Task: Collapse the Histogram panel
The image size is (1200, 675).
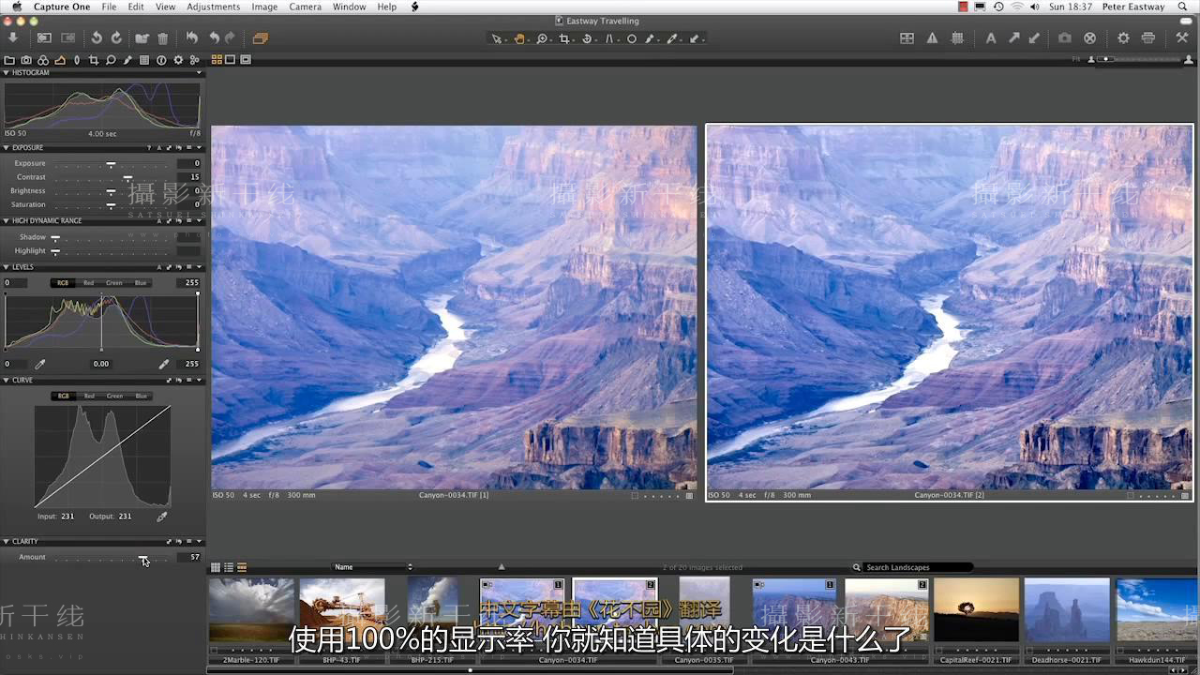Action: pos(7,73)
